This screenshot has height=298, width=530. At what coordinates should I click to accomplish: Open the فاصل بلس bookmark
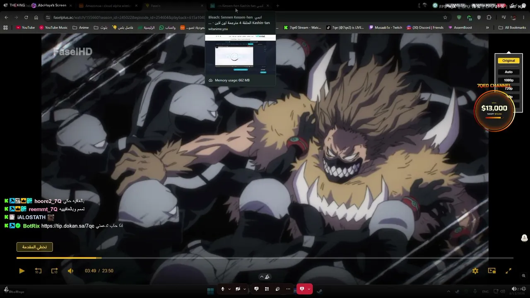123,28
